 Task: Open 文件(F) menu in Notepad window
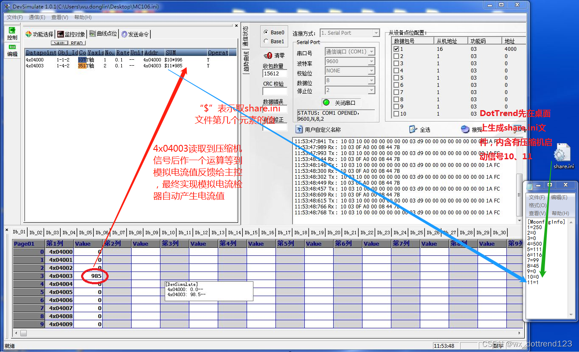coord(537,197)
